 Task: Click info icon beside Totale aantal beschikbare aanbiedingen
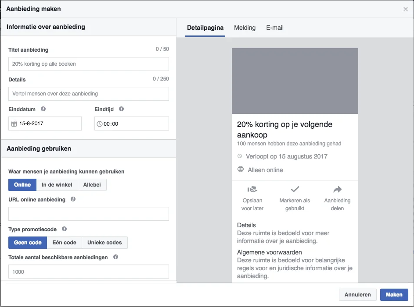(115, 257)
